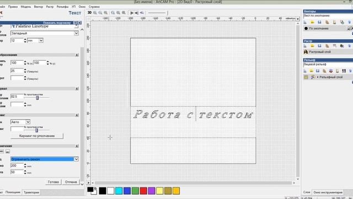
Task: Click right small alignment icon above Ограничить окном
Action: [8, 151]
